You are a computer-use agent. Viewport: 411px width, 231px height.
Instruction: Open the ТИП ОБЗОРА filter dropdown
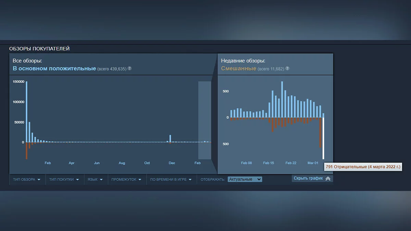[27, 179]
